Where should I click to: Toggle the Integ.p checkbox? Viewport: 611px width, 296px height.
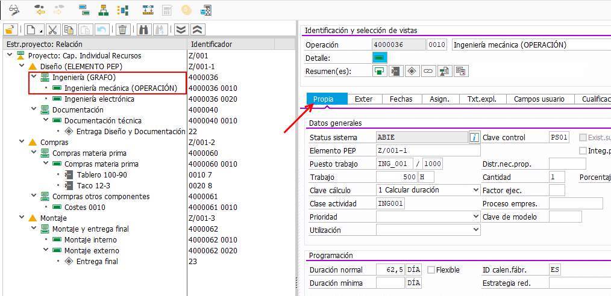[x=583, y=150]
